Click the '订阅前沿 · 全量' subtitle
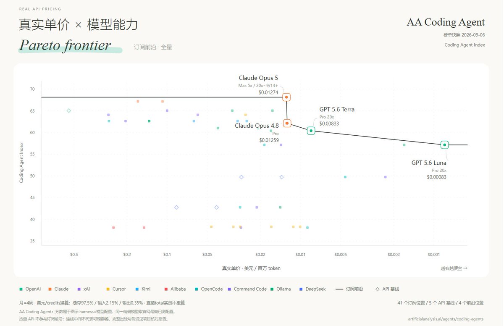 coord(153,47)
